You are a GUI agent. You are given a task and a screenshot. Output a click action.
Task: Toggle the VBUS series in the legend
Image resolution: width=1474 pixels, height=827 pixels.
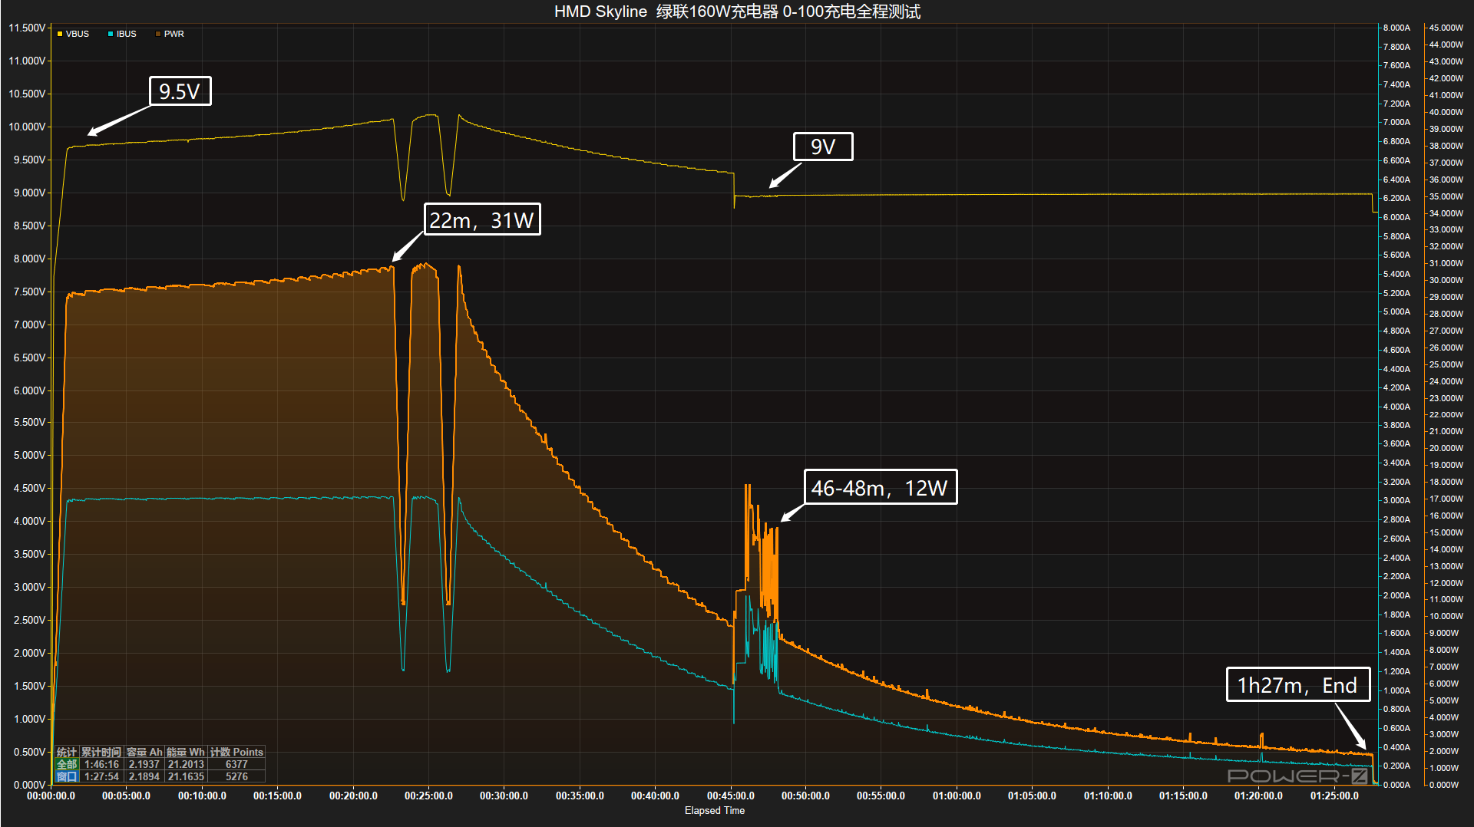click(x=73, y=34)
